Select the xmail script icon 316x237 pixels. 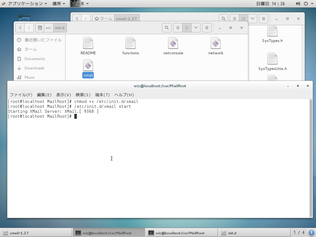tap(88, 69)
